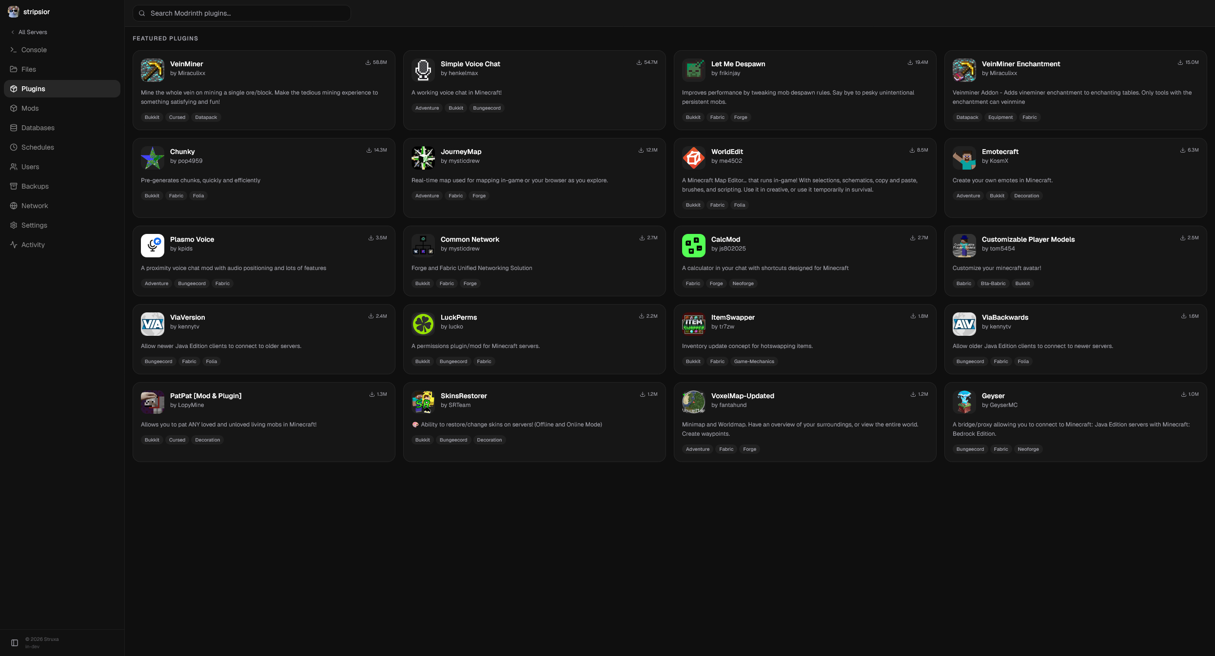Click the WorldEdit red cube icon
The width and height of the screenshot is (1215, 656).
[x=694, y=158]
